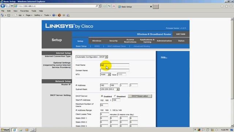The width and height of the screenshot is (234, 132).
Task: Click the Client Lease Time field
Action: tap(105, 114)
